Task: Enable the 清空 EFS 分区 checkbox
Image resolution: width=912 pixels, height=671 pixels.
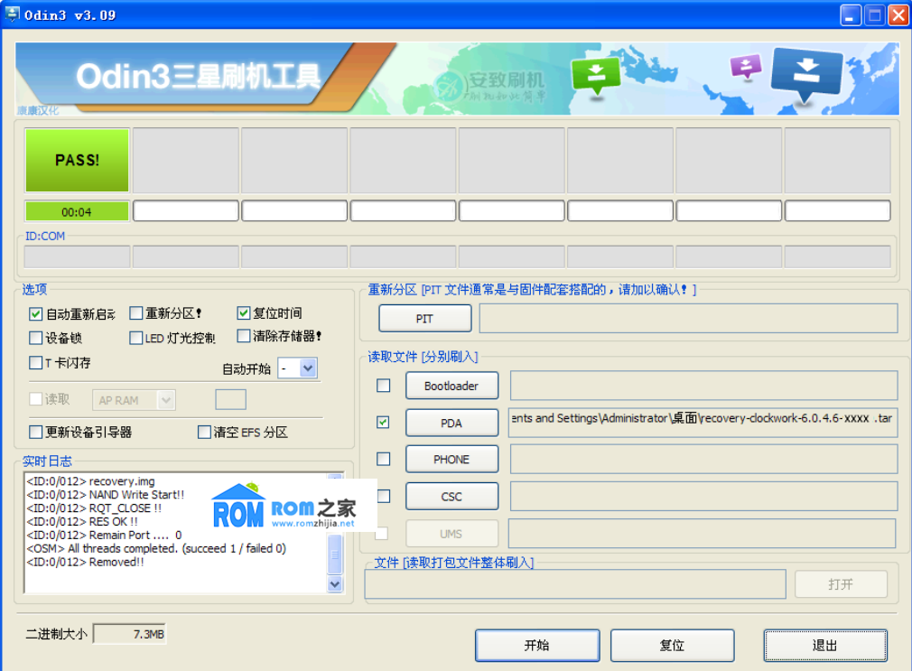Action: tap(204, 432)
